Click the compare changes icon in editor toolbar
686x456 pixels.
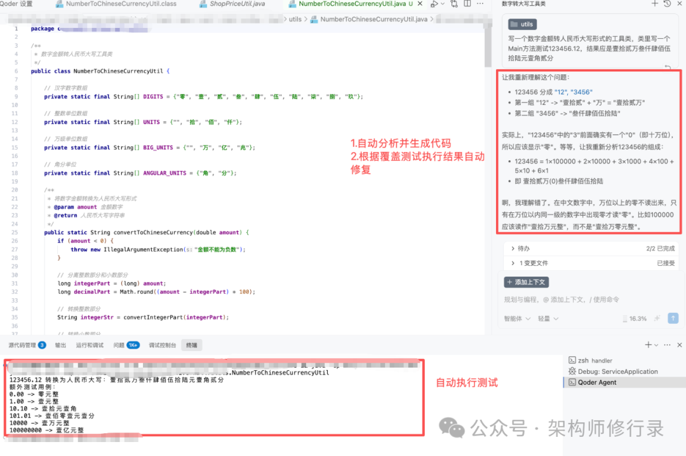454,4
